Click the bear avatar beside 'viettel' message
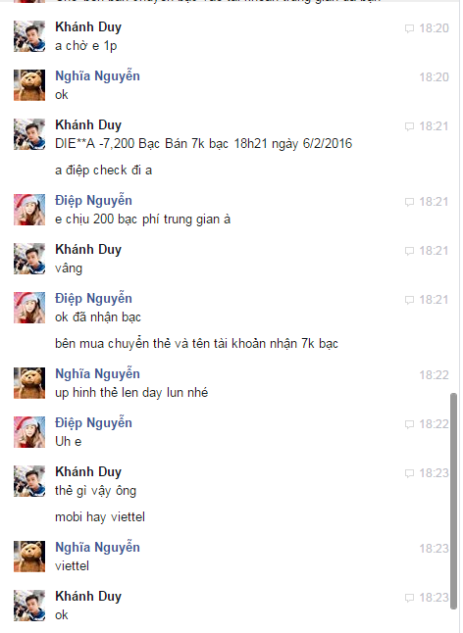The image size is (463, 633). (x=29, y=557)
